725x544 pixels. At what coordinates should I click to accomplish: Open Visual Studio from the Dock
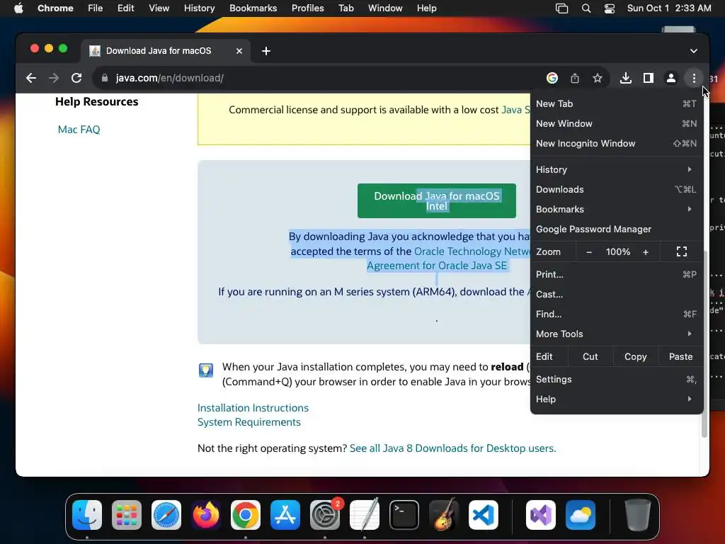(540, 515)
